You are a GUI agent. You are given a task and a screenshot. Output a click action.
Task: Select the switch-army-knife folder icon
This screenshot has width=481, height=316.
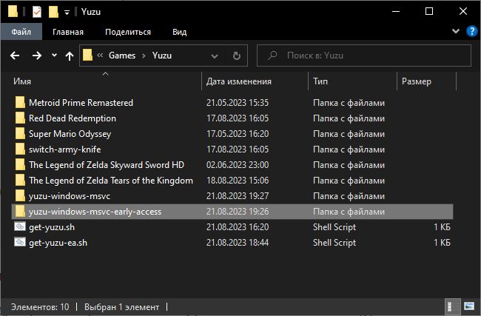tap(20, 149)
